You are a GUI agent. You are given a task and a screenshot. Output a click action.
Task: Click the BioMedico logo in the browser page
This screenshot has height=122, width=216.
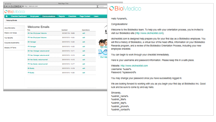15,12
